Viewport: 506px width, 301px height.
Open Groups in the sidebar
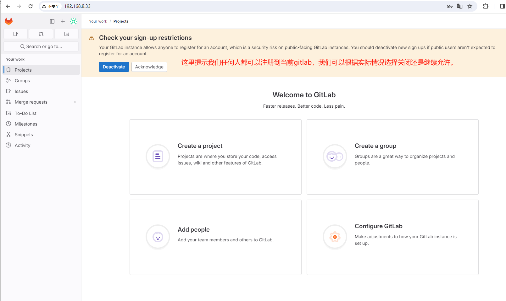[x=22, y=81]
